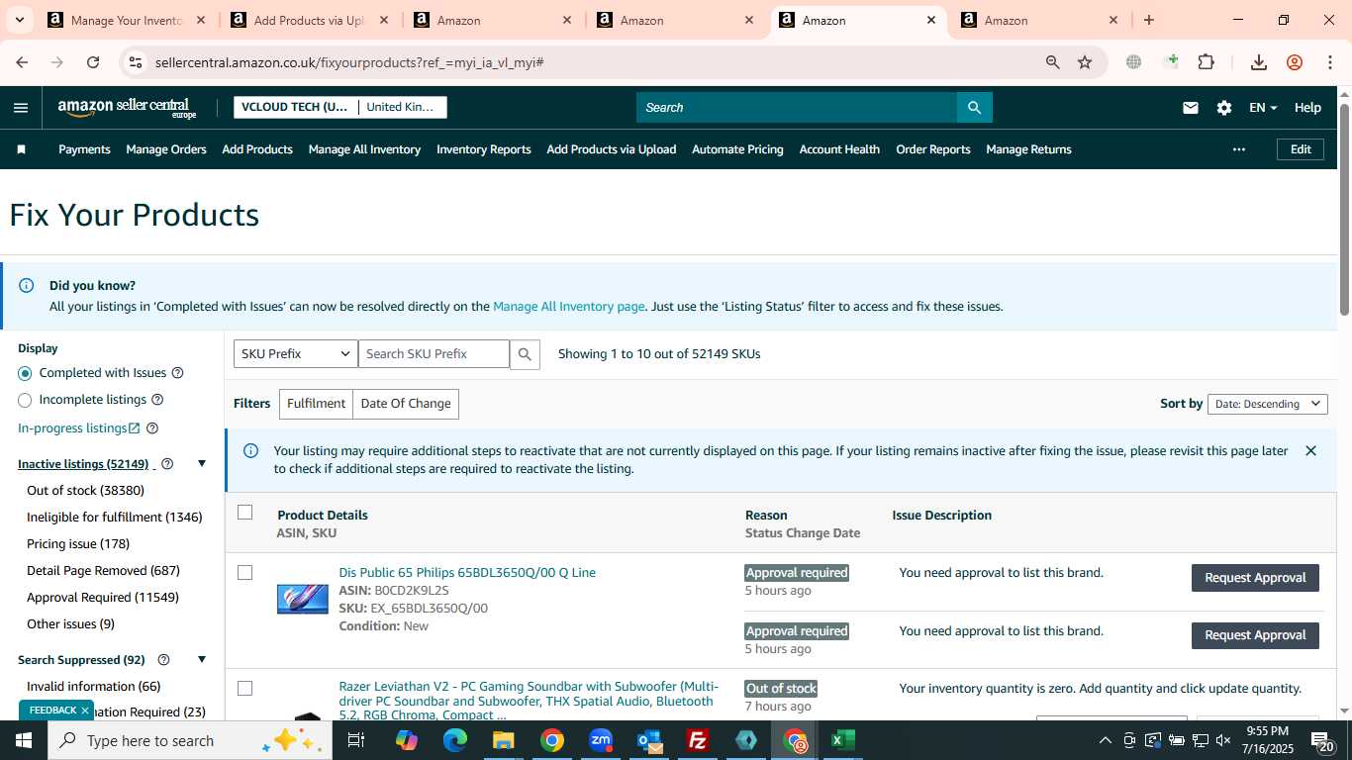Close the FEEDBACK tab
This screenshot has width=1352, height=760.
(x=85, y=711)
